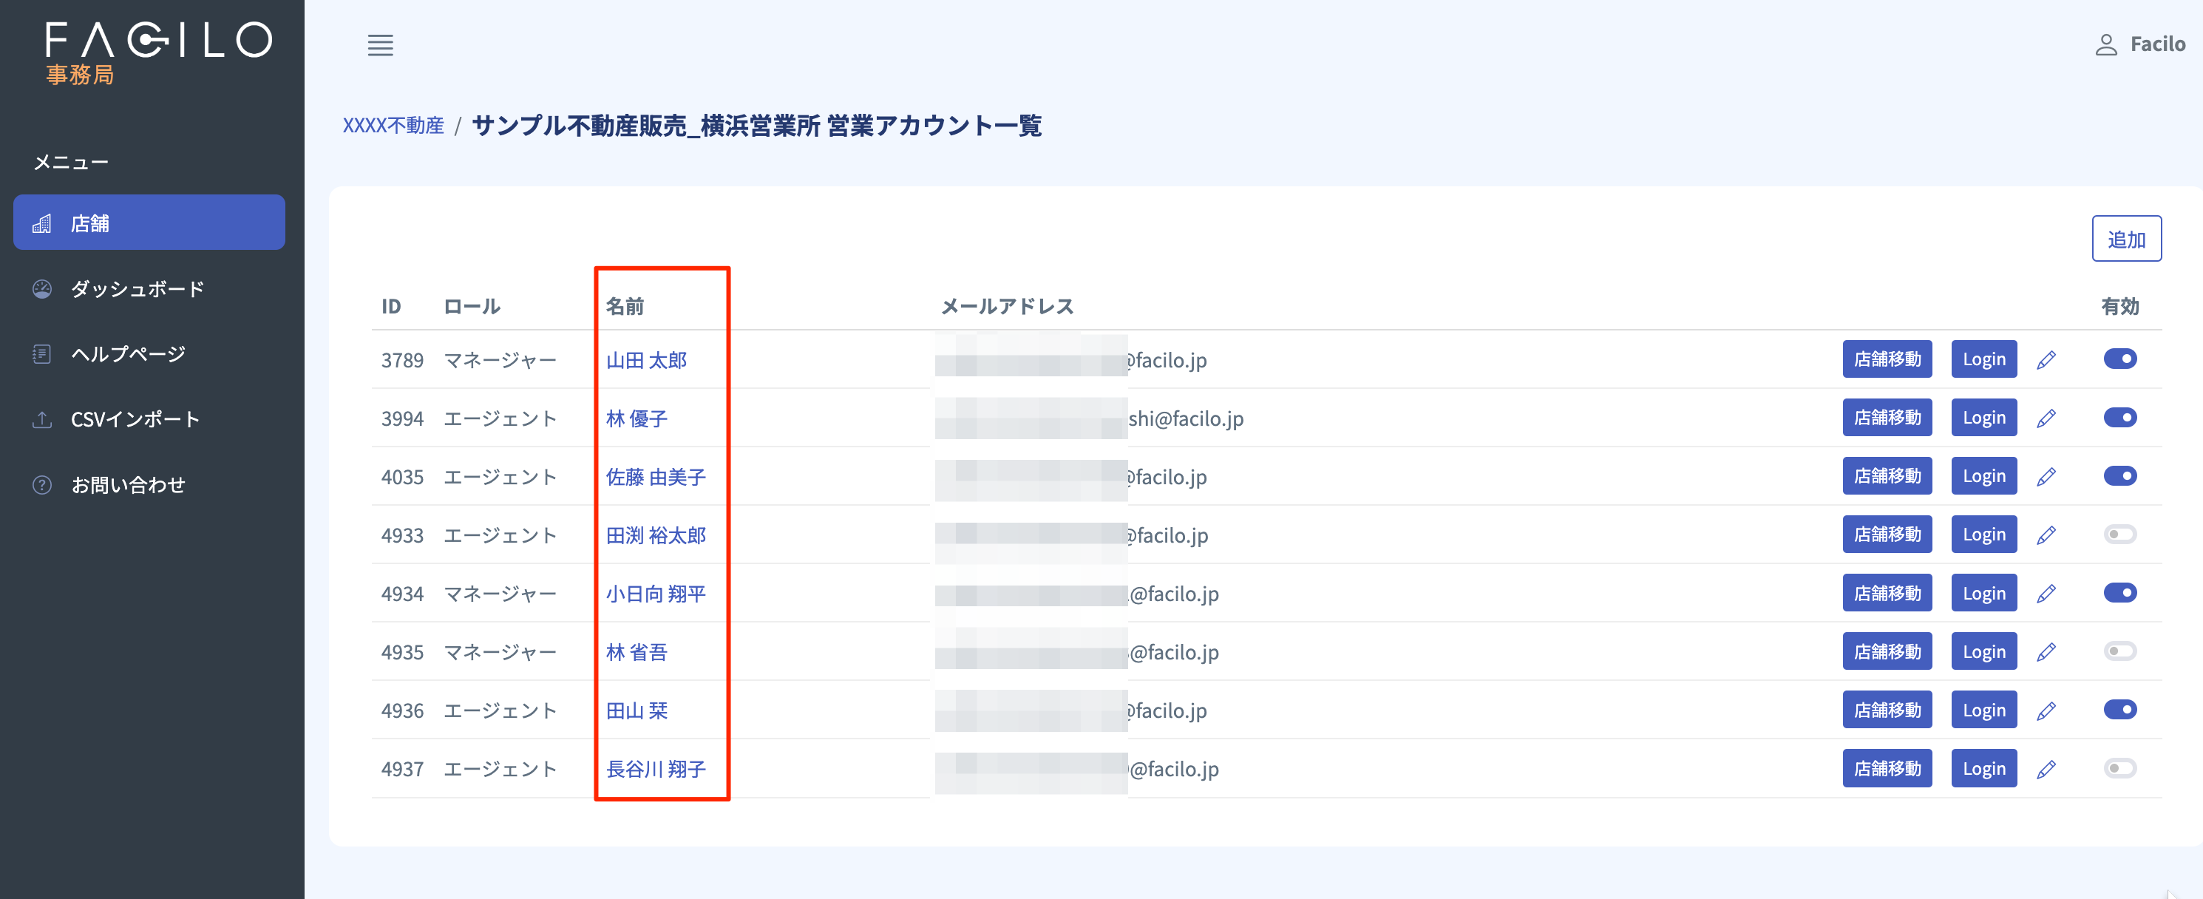Disable the 有効 toggle for ID 4035
This screenshot has height=899, width=2203.
click(2120, 475)
